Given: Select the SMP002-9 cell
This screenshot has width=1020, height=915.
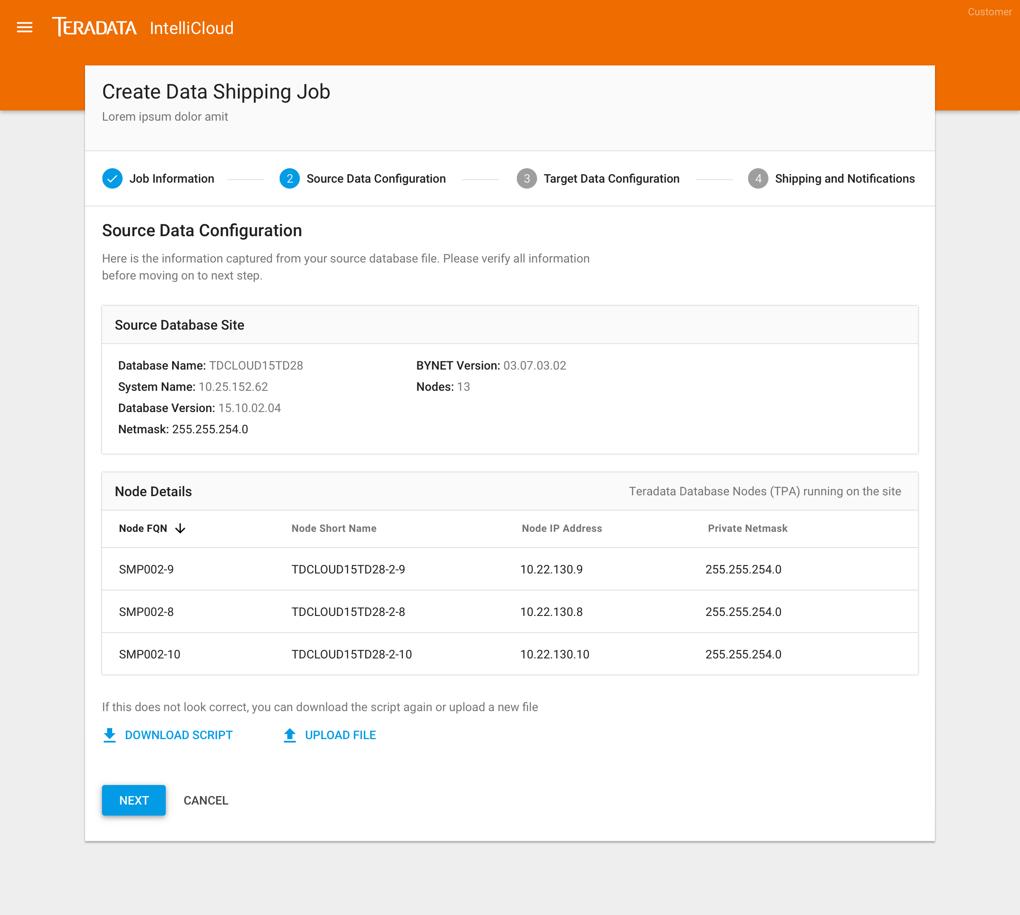Looking at the screenshot, I should pos(146,570).
